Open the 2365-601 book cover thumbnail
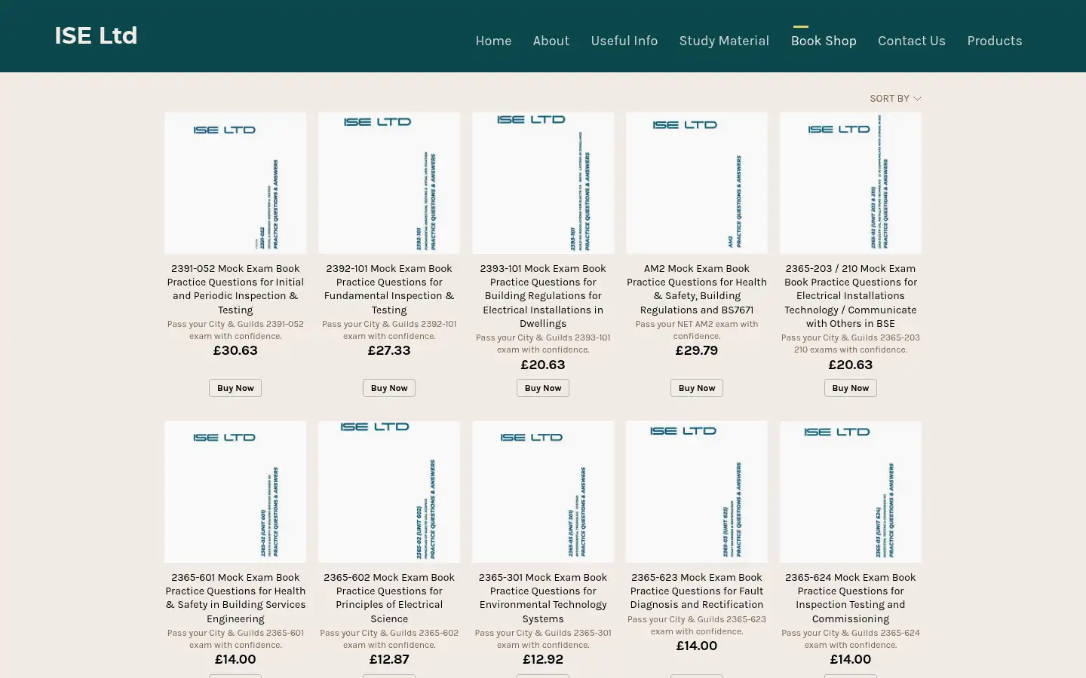 tap(235, 492)
